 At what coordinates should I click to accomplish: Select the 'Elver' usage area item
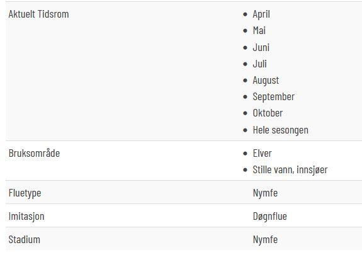click(262, 153)
